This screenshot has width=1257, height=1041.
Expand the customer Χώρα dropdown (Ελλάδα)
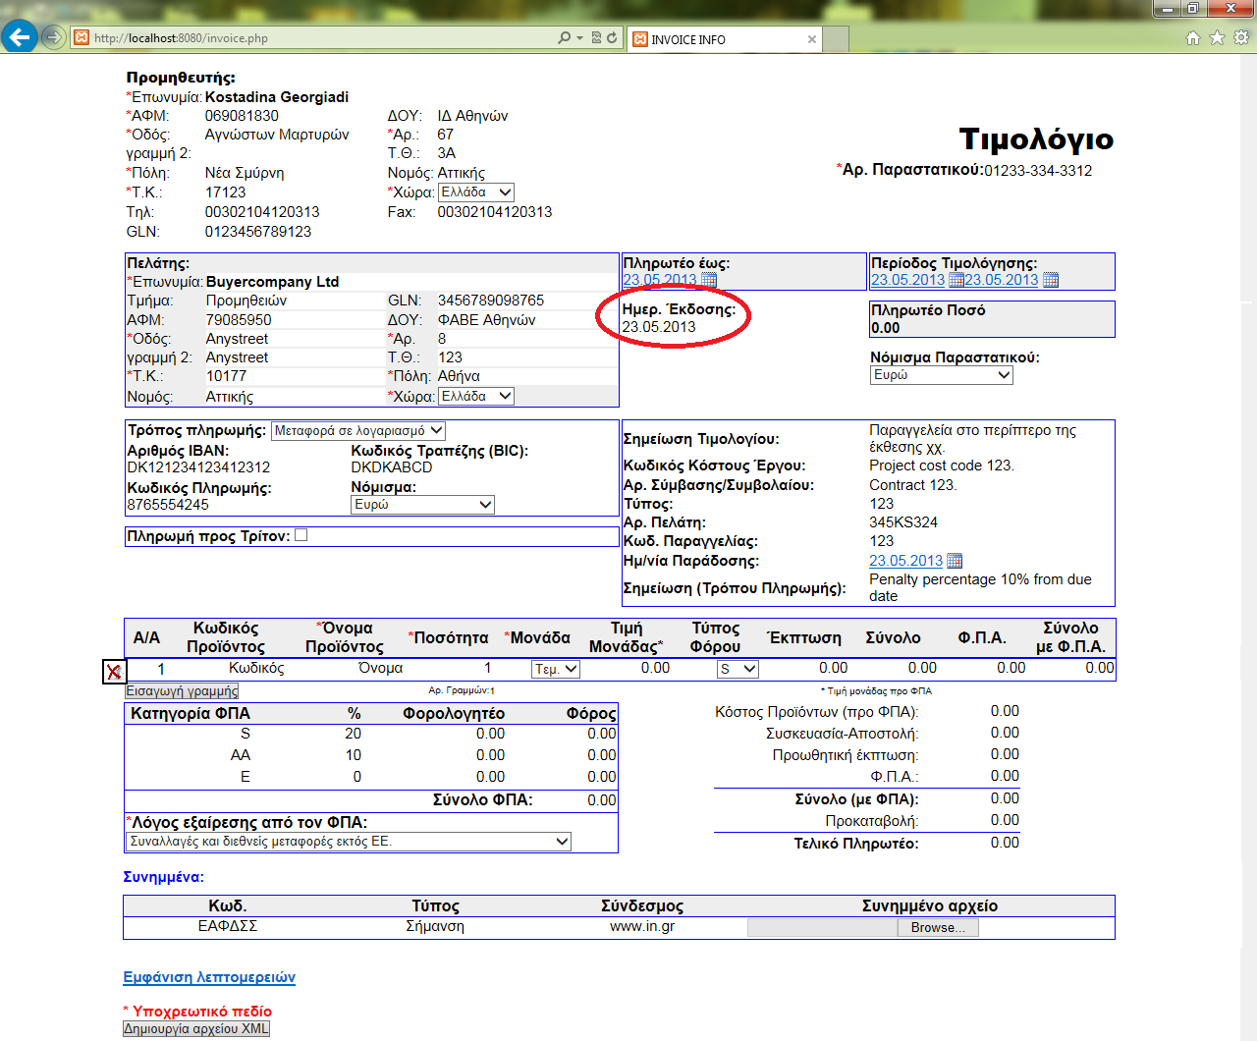(x=476, y=397)
